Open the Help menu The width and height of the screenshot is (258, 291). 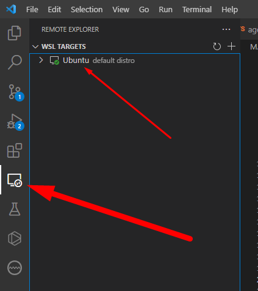[229, 10]
